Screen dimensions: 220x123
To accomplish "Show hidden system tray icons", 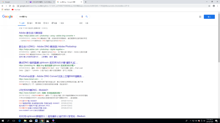I will (x=191, y=121).
